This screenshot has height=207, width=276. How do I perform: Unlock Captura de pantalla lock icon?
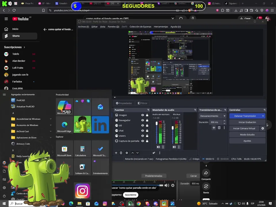click(147, 141)
